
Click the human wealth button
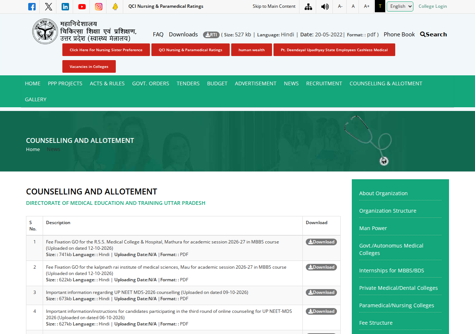pos(252,50)
